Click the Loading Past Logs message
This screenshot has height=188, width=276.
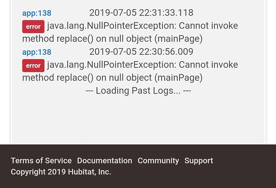pos(138,91)
